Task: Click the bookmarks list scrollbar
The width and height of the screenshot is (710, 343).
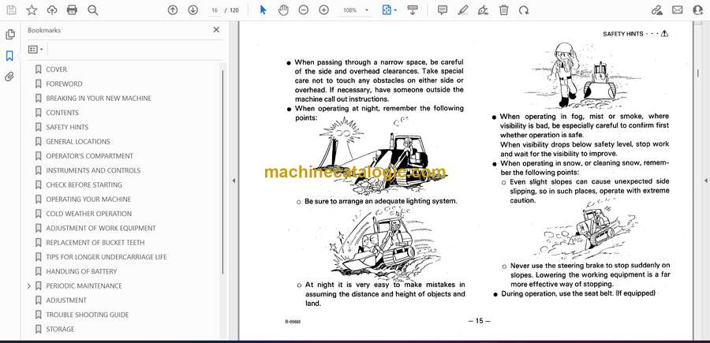Action: [222, 172]
